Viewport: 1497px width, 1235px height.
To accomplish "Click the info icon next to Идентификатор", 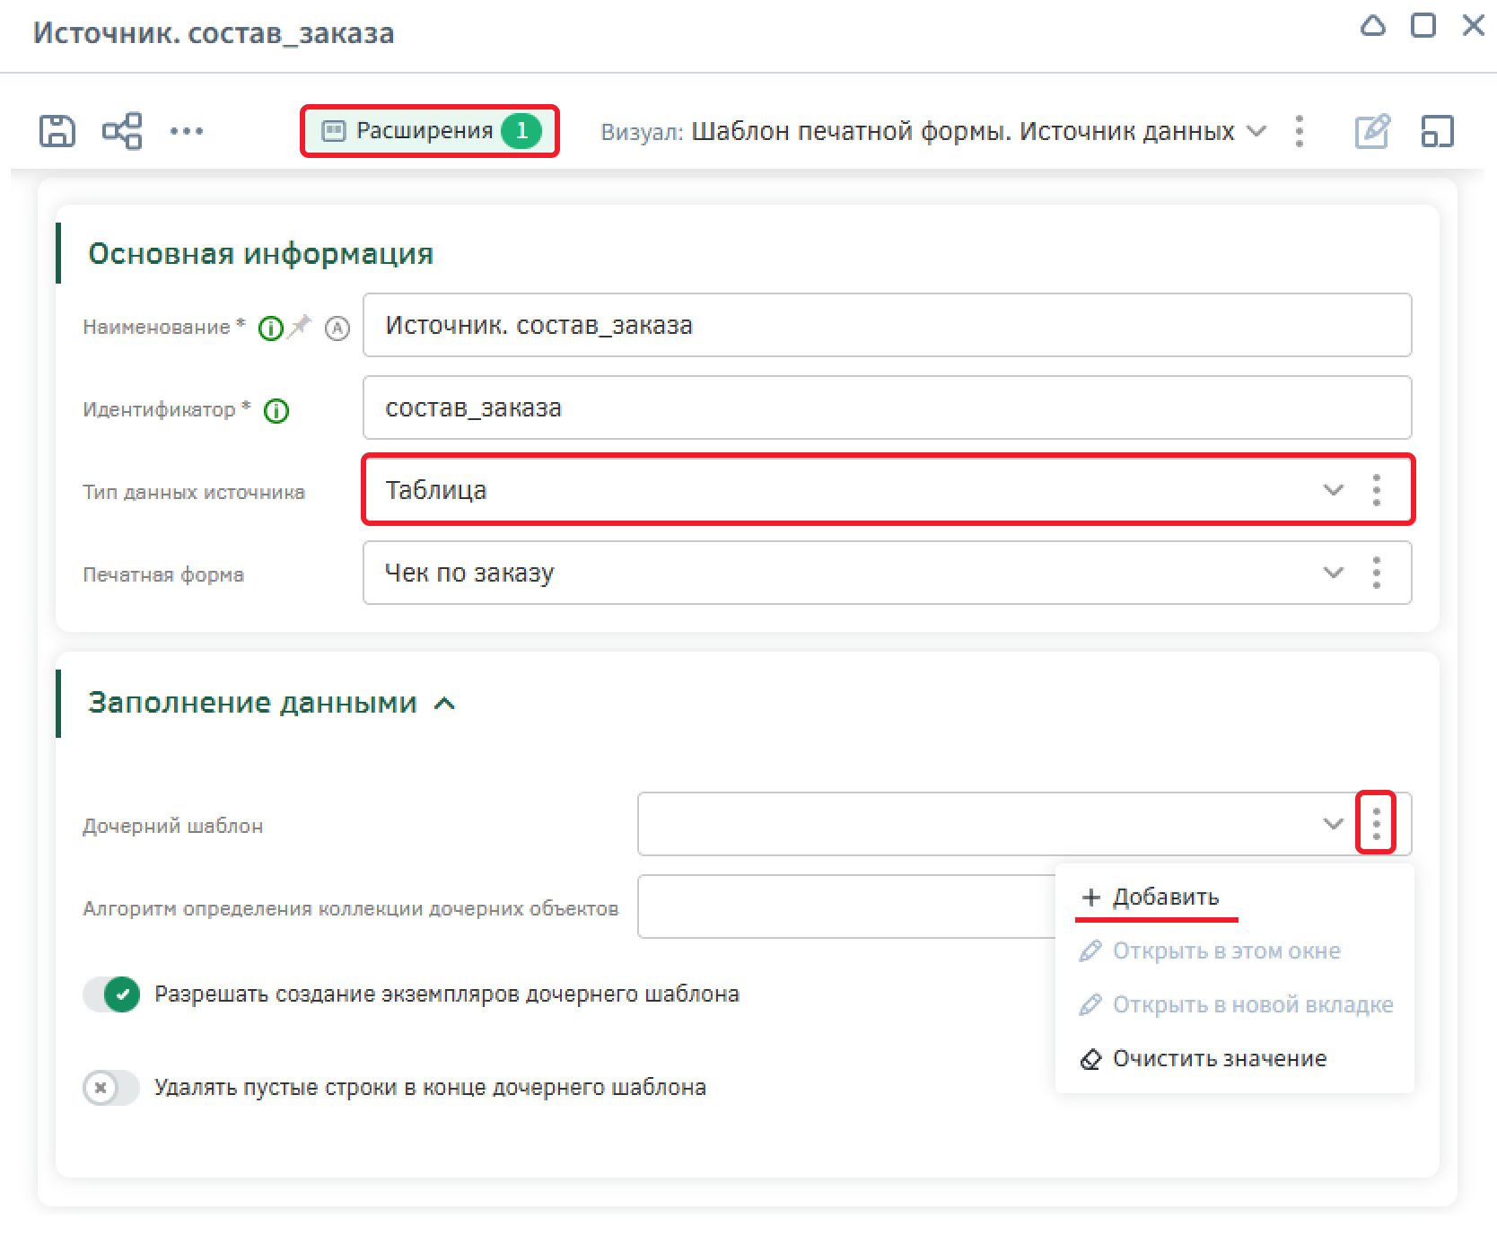I will [276, 411].
